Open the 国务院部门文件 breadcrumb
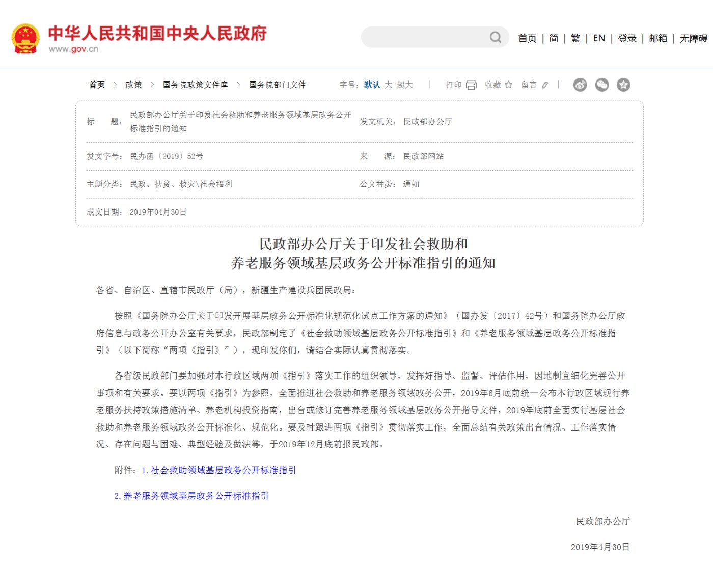713x564 pixels. click(278, 85)
